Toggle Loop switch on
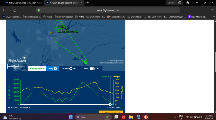The image size is (216, 120). tap(92, 68)
